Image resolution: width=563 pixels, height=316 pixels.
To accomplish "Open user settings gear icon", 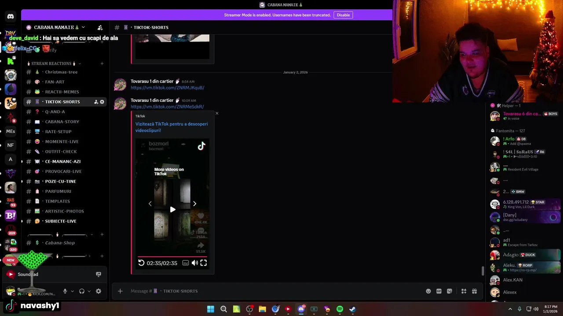I will [x=99, y=291].
